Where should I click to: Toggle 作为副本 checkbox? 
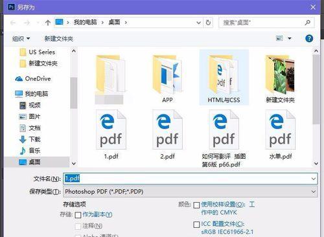pos(78,215)
